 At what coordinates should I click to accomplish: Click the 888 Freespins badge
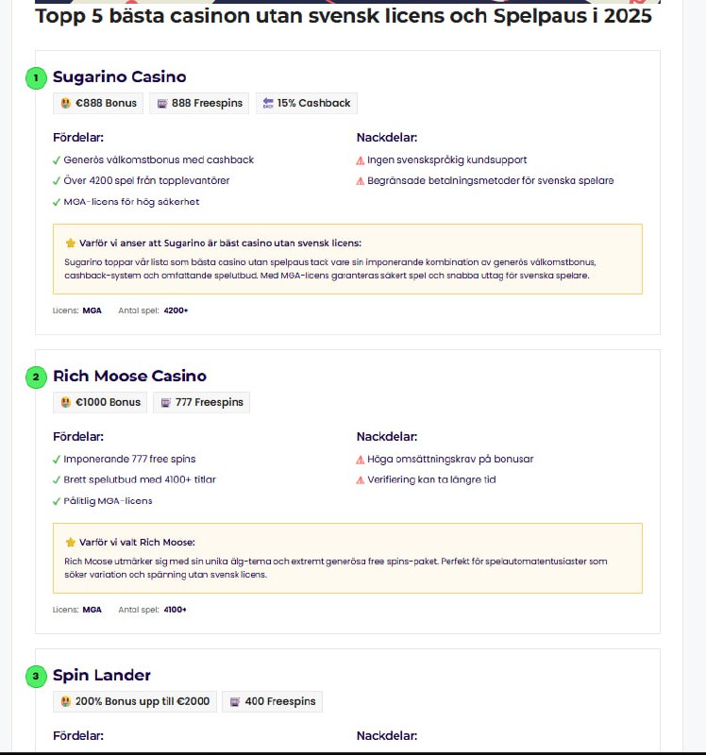[x=198, y=104]
